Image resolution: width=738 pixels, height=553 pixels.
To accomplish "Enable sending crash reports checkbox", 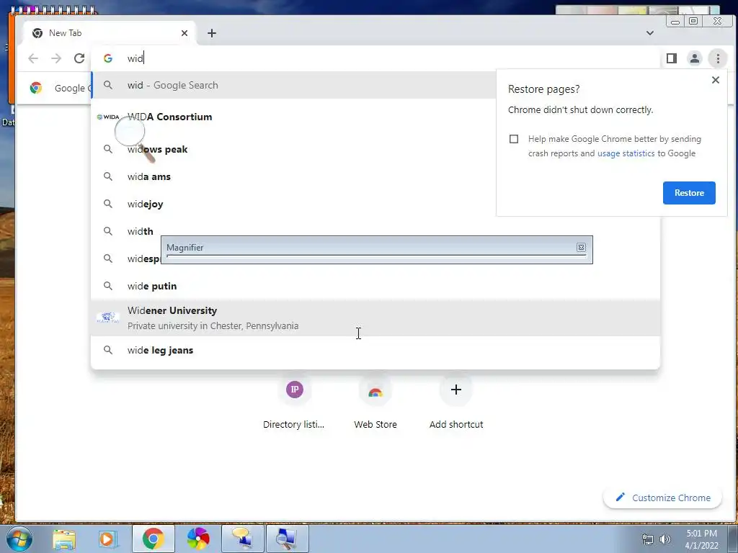I will (x=514, y=139).
